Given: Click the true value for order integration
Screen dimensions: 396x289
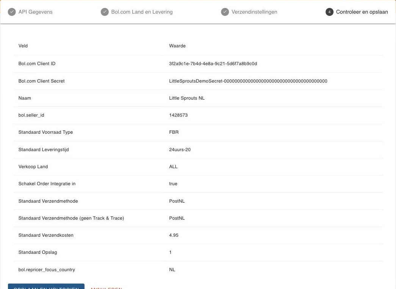Looking at the screenshot, I should [x=173, y=184].
